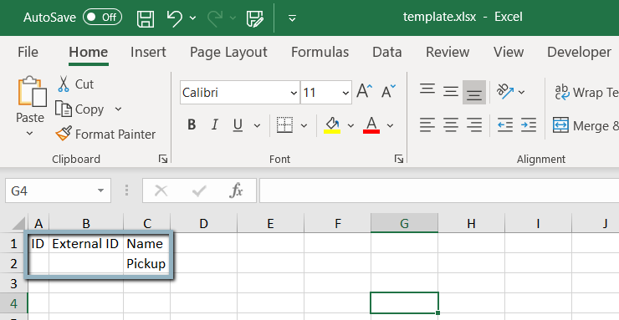This screenshot has width=619, height=320.
Task: Open the Formulas tab
Action: [320, 52]
